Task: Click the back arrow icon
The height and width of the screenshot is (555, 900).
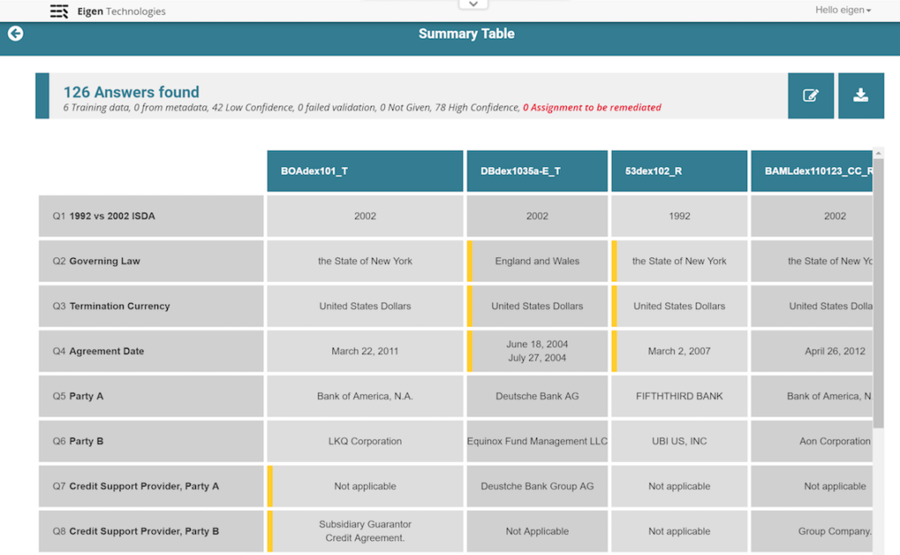Action: 16,34
